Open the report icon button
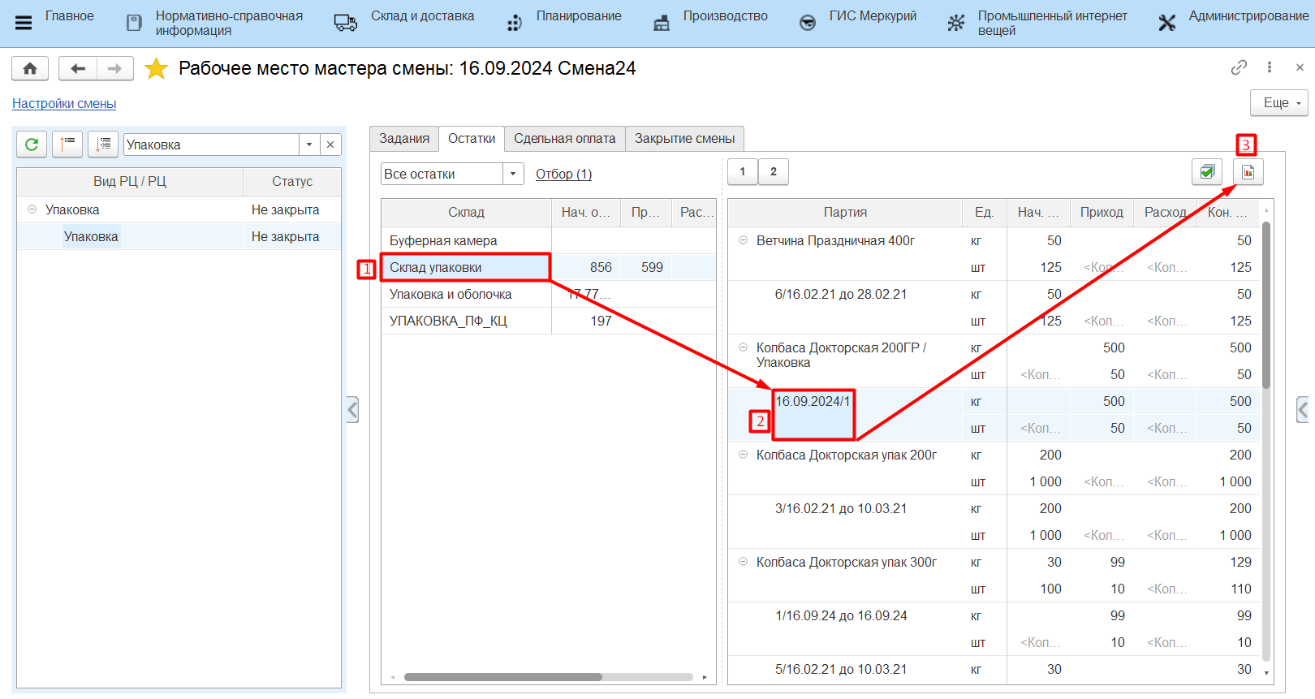The image size is (1315, 699). pyautogui.click(x=1248, y=172)
